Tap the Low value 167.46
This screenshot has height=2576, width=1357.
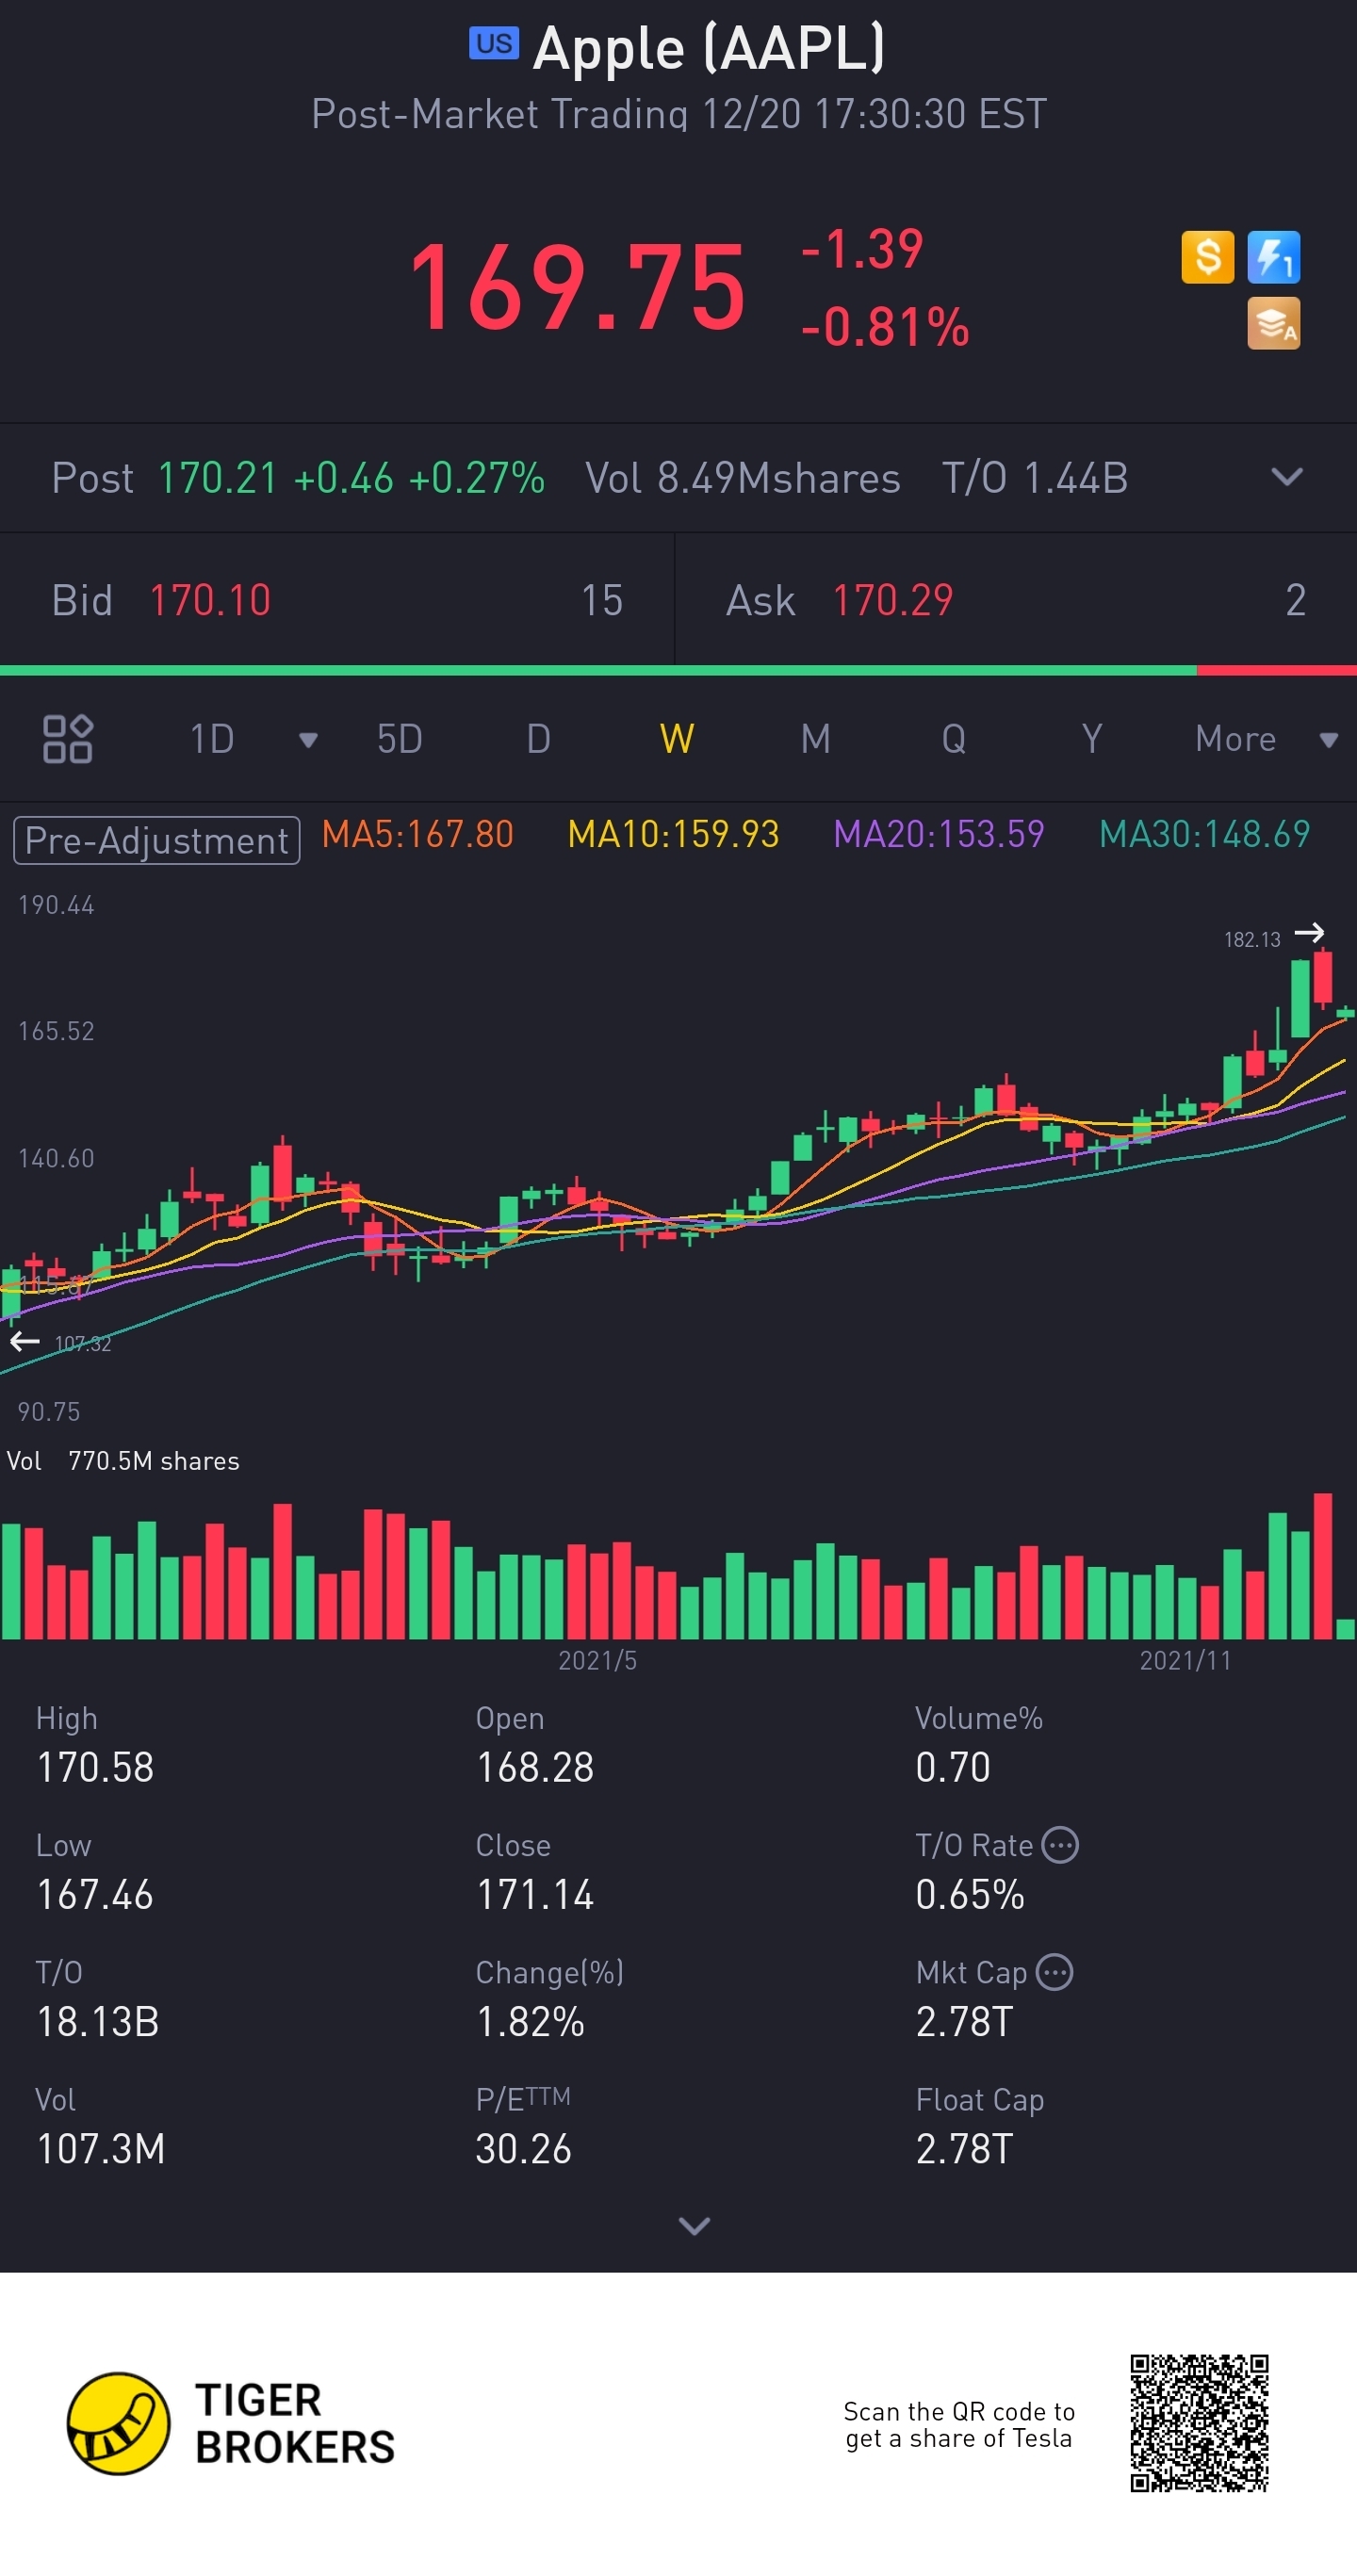click(x=95, y=1895)
